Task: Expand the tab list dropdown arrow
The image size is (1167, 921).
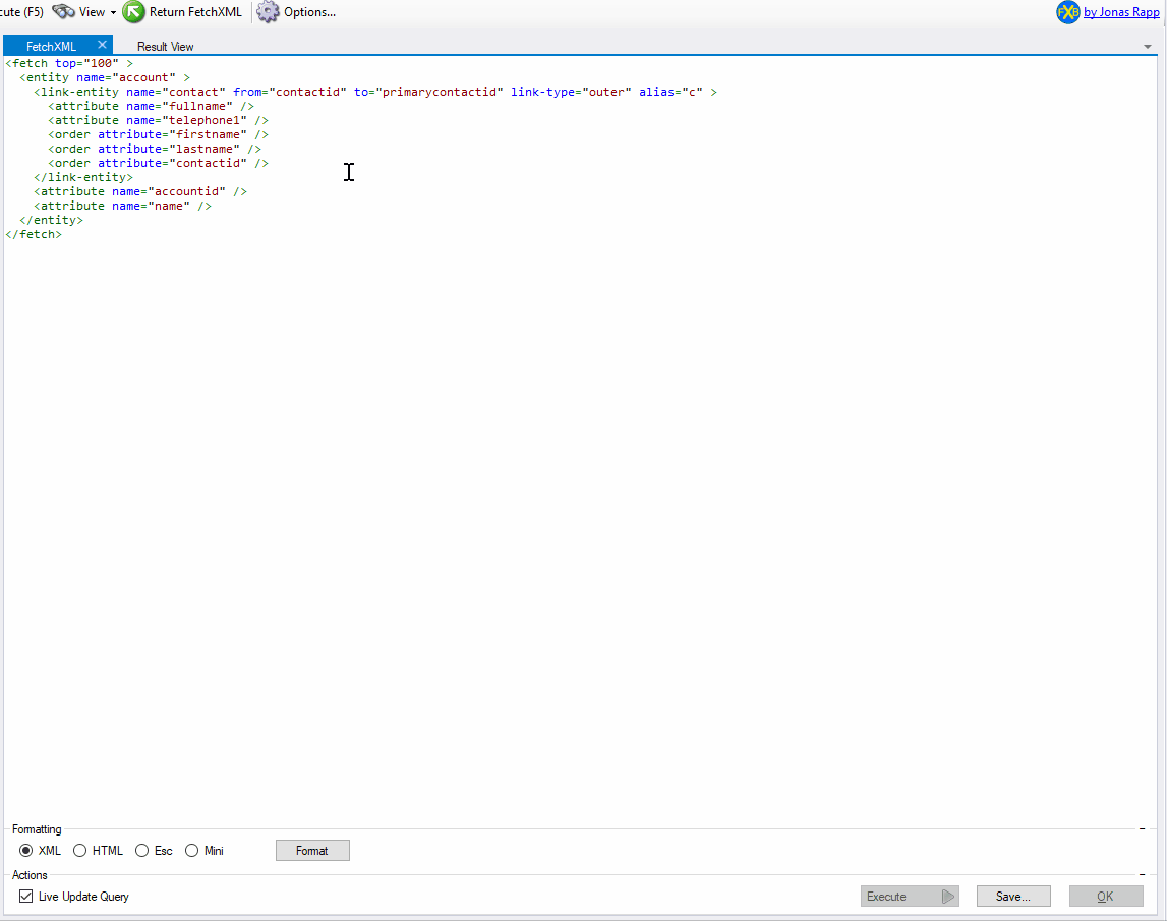Action: click(1147, 47)
